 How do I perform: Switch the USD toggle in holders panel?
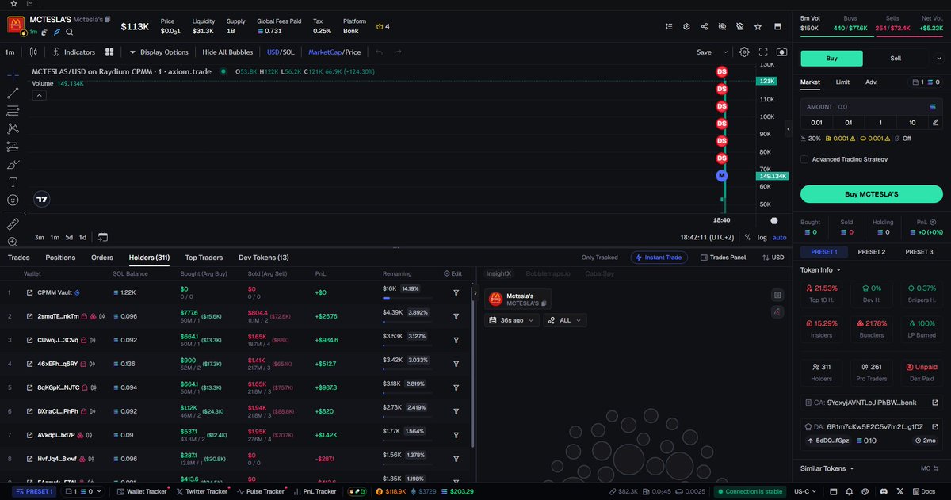[773, 258]
